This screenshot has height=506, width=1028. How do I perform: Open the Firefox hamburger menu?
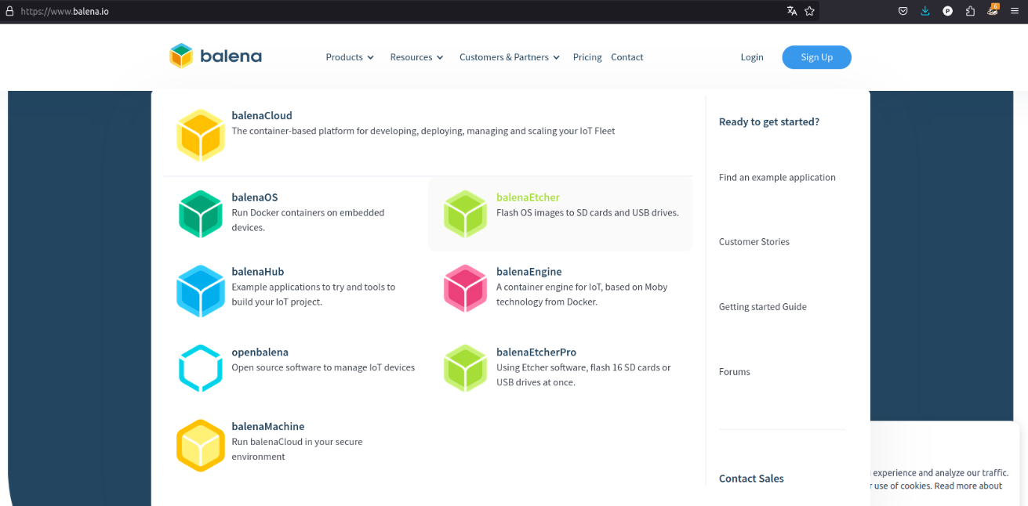[1015, 11]
